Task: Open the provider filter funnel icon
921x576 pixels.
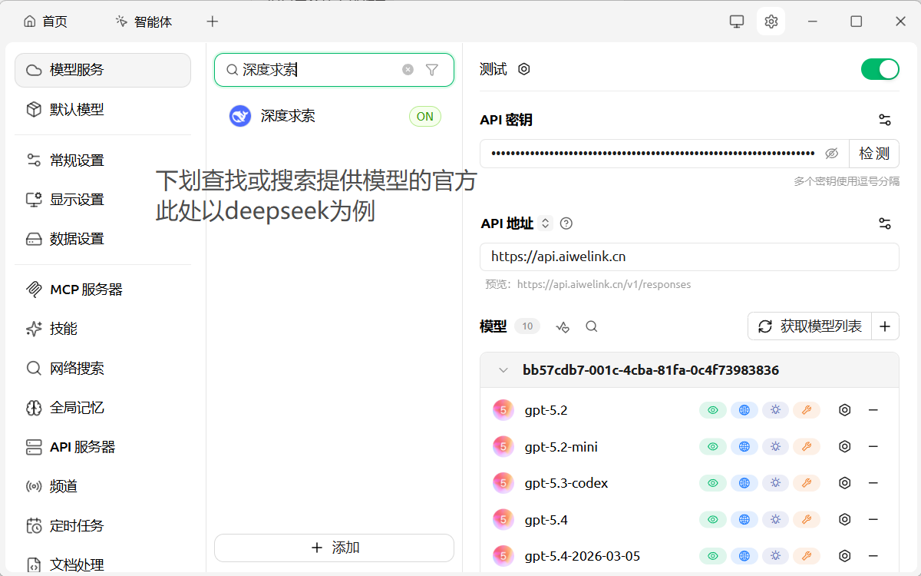Action: (432, 70)
